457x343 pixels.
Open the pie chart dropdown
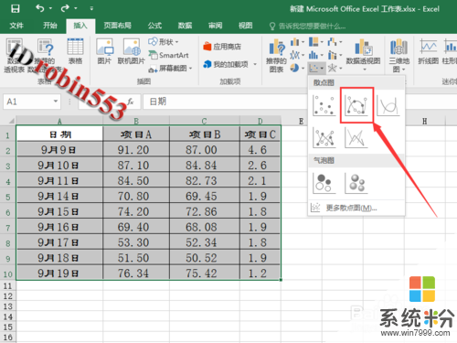click(297, 68)
